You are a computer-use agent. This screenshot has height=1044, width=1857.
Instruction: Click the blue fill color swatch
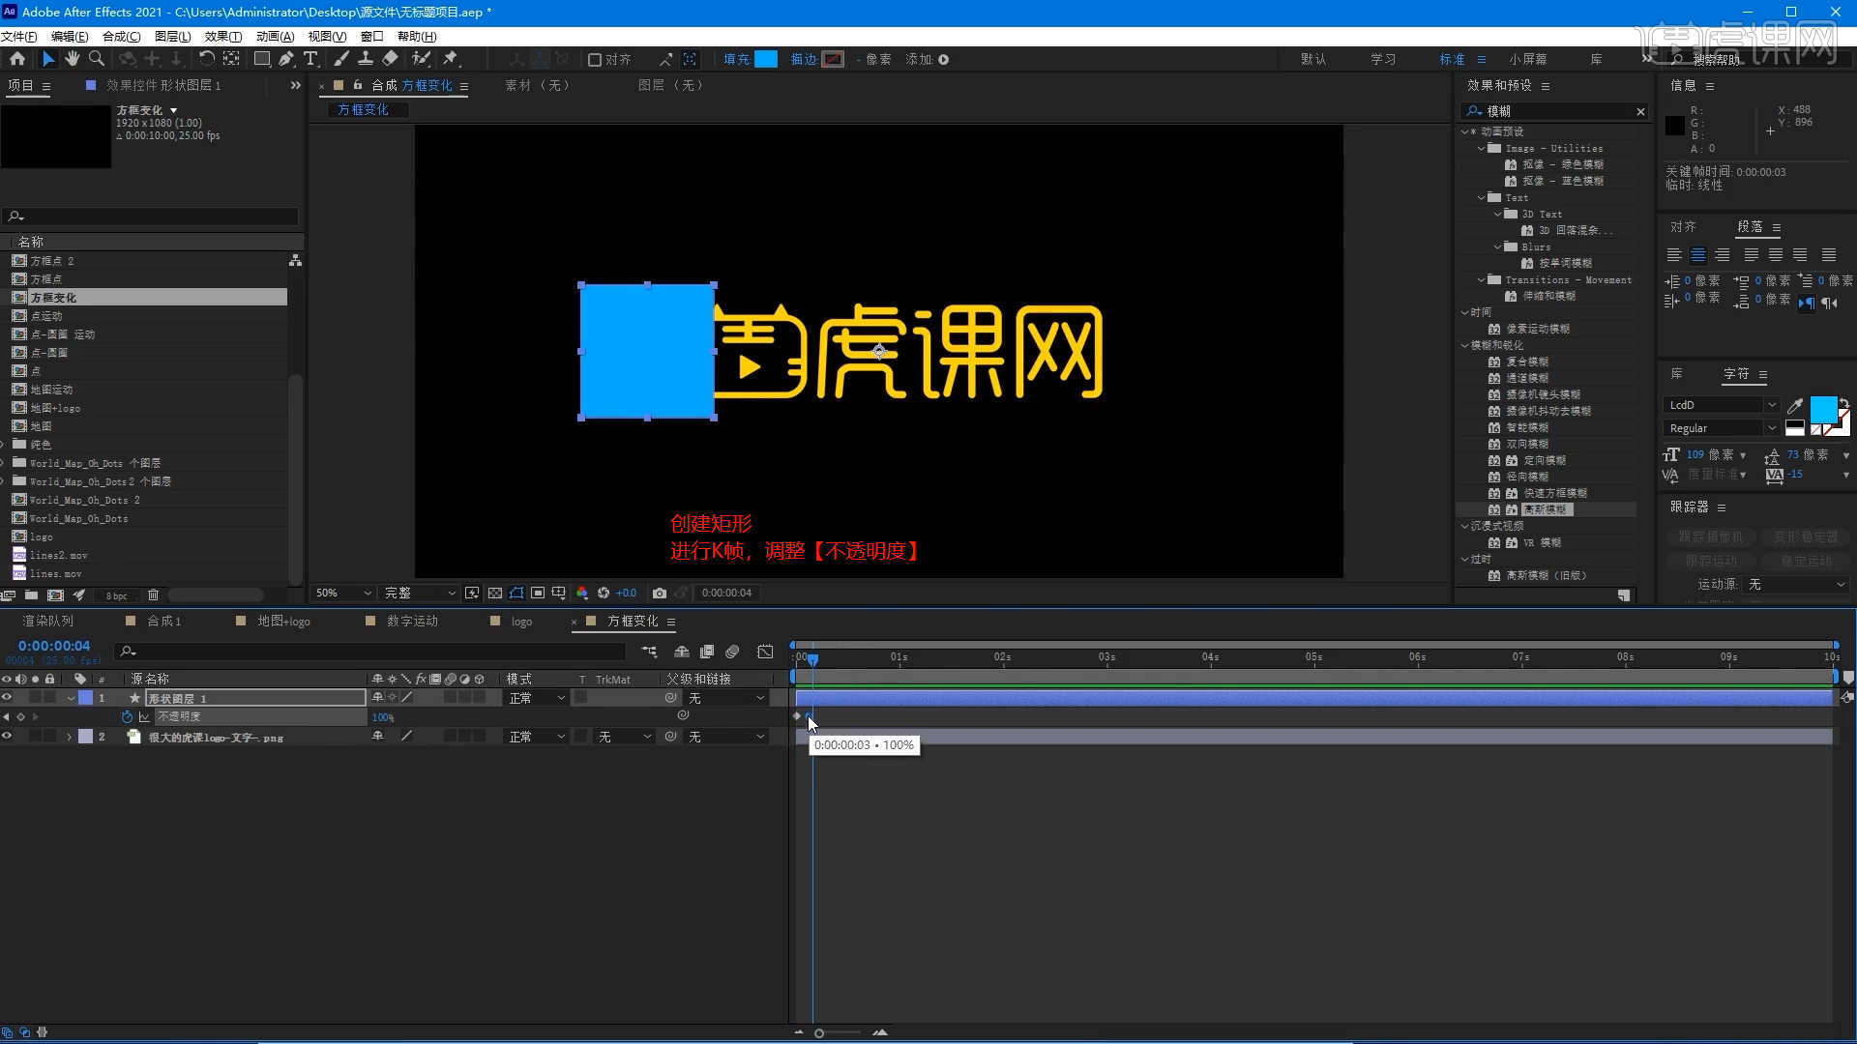[765, 59]
